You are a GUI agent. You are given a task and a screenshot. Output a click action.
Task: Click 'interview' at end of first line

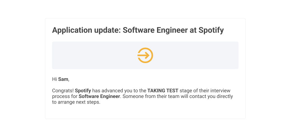(220, 91)
